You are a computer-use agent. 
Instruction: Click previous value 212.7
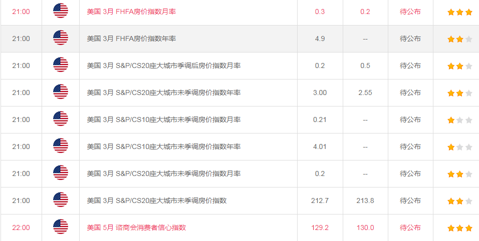[320, 200]
